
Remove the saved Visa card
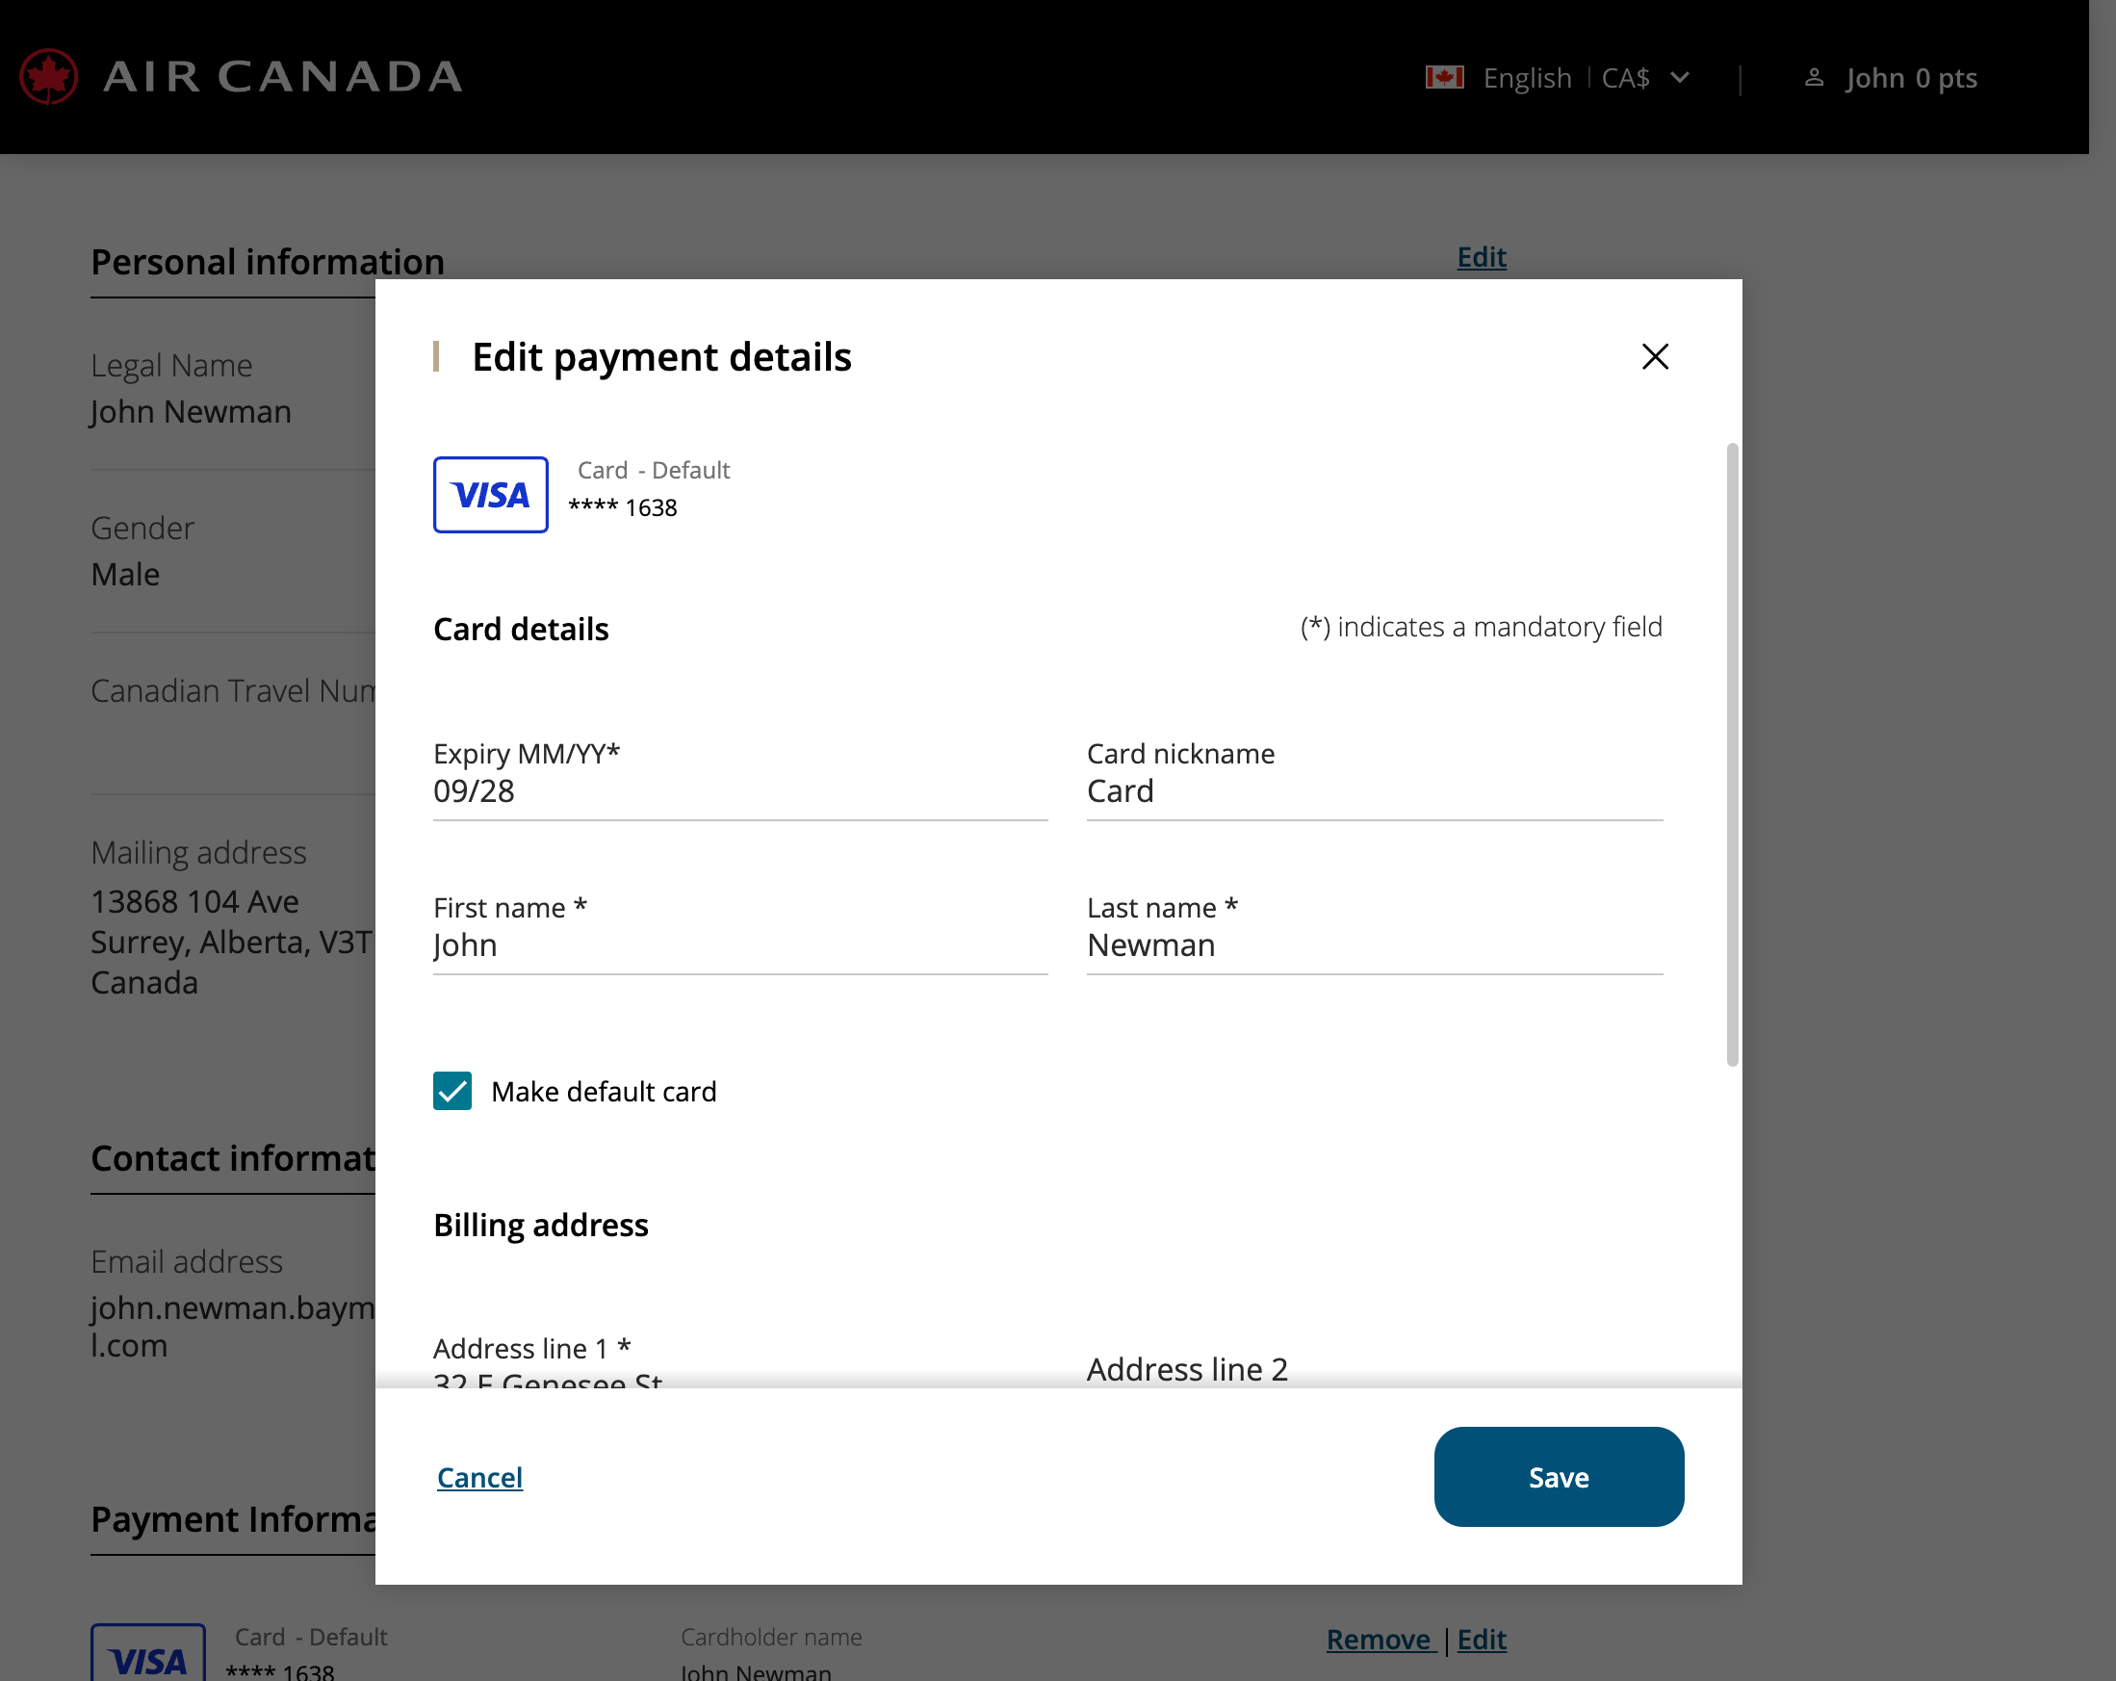pyautogui.click(x=1379, y=1639)
